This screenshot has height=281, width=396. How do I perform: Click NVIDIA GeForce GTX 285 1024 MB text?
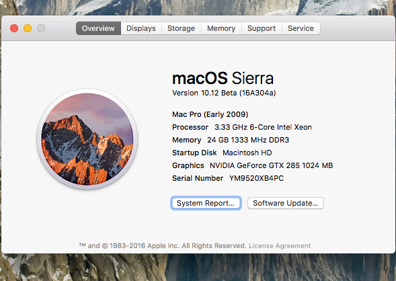click(x=271, y=165)
